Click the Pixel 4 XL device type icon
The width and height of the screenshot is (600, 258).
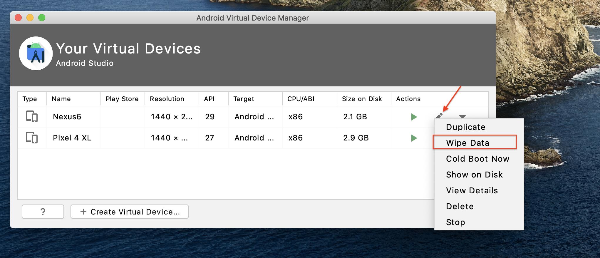(31, 138)
